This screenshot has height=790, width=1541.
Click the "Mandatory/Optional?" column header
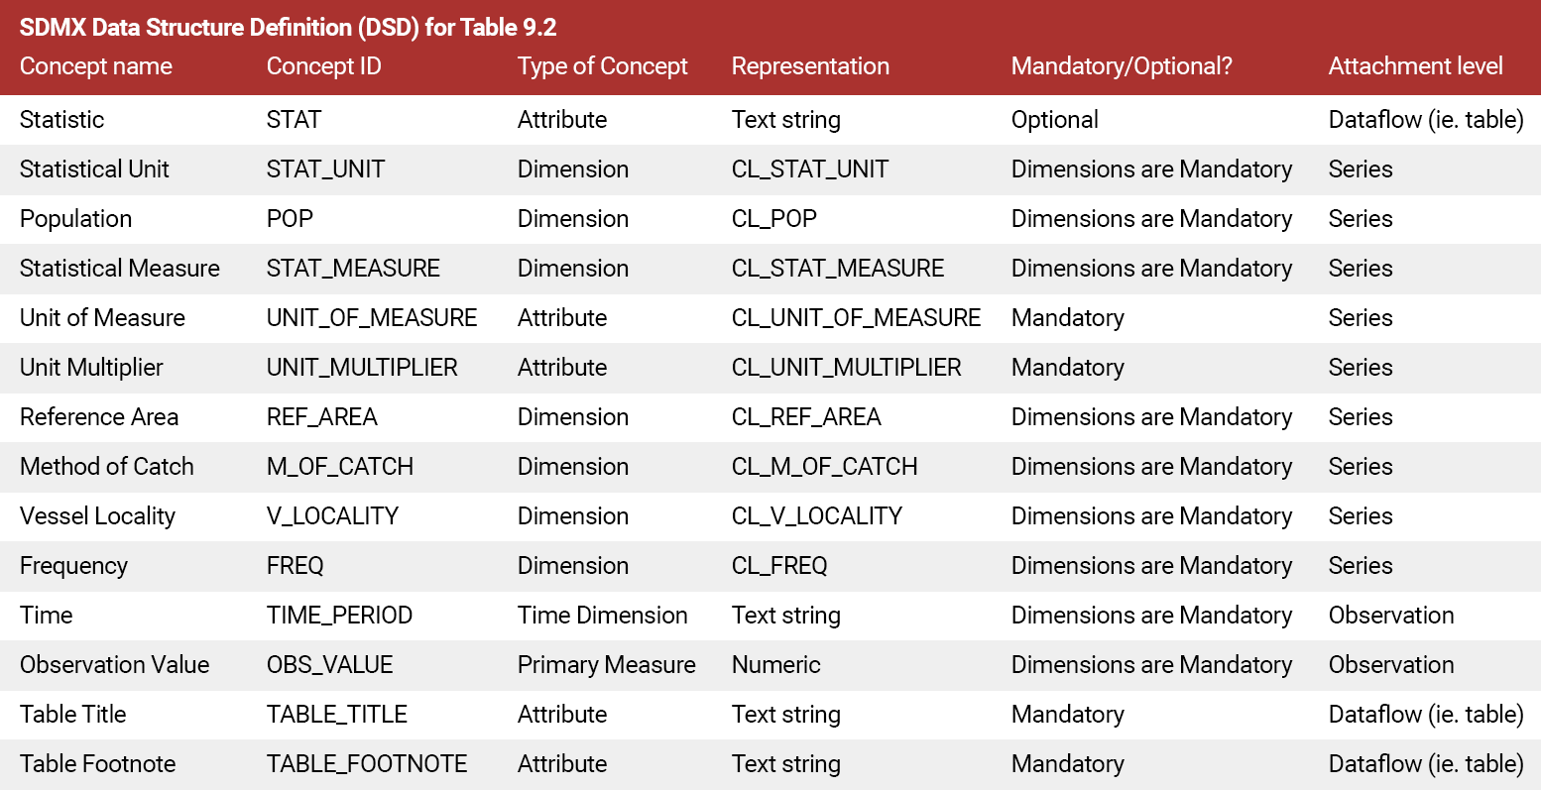[1122, 66]
